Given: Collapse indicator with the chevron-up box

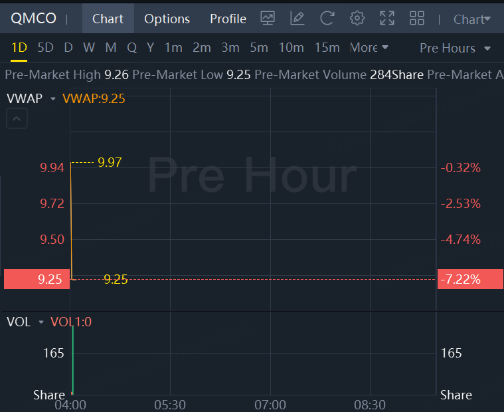Looking at the screenshot, I should tap(17, 119).
